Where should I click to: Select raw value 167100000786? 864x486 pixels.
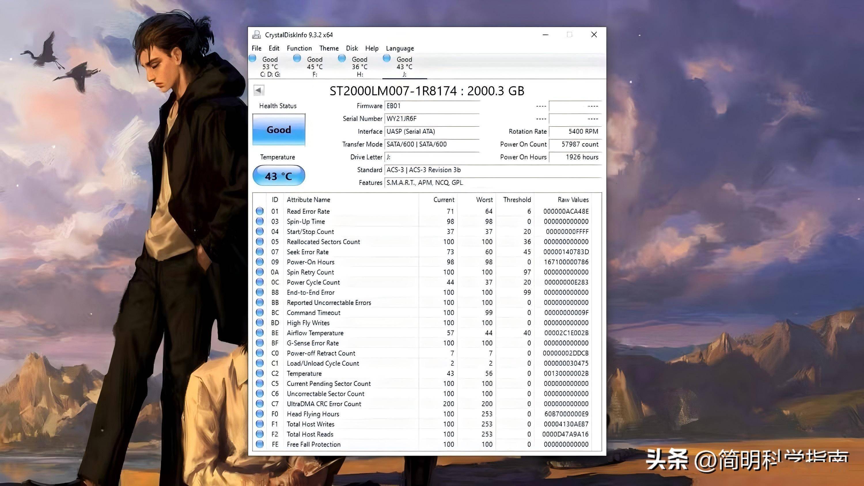566,262
